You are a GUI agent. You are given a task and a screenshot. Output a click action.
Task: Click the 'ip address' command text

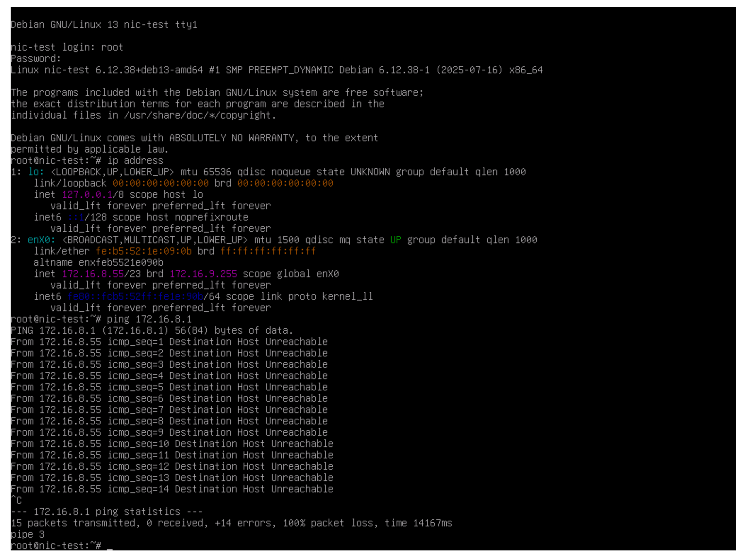(x=135, y=161)
